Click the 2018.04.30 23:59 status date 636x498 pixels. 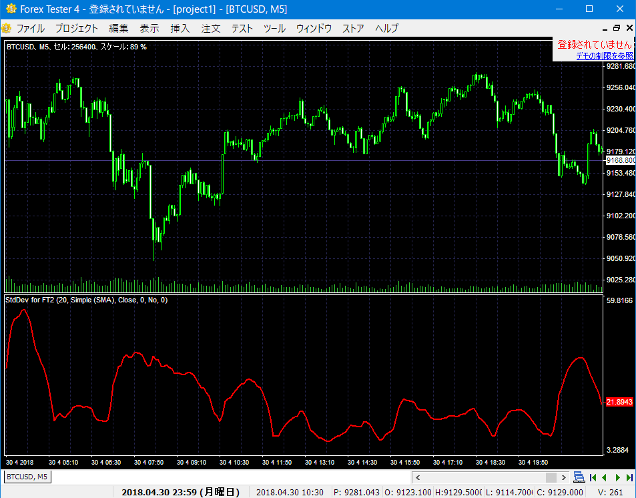point(180,492)
